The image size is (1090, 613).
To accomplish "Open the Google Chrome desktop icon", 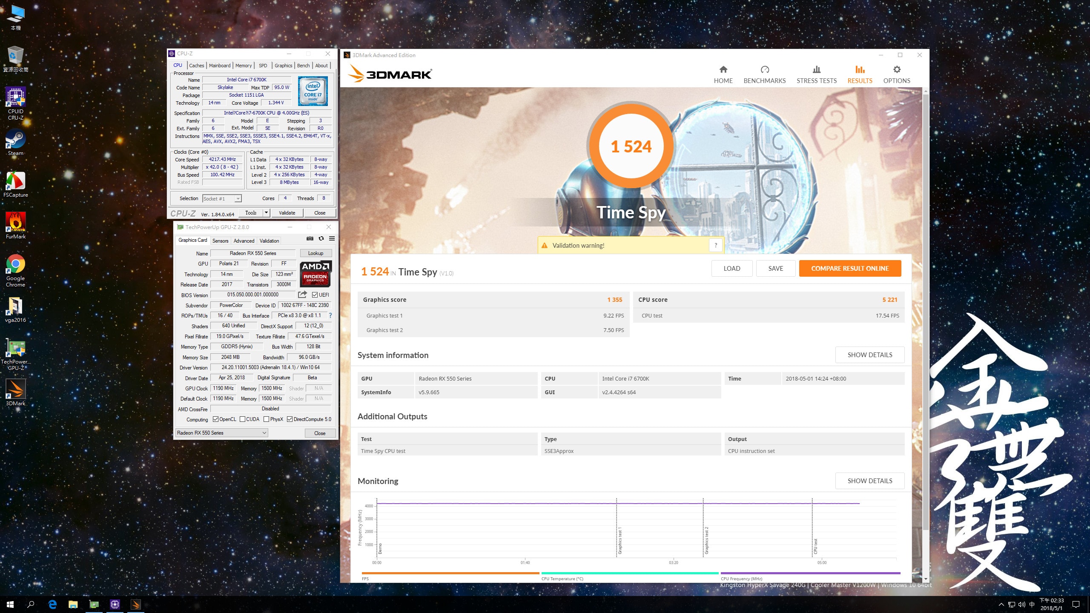I will (15, 271).
